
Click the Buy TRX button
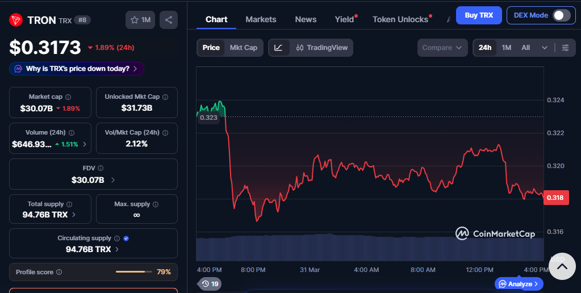click(x=479, y=15)
